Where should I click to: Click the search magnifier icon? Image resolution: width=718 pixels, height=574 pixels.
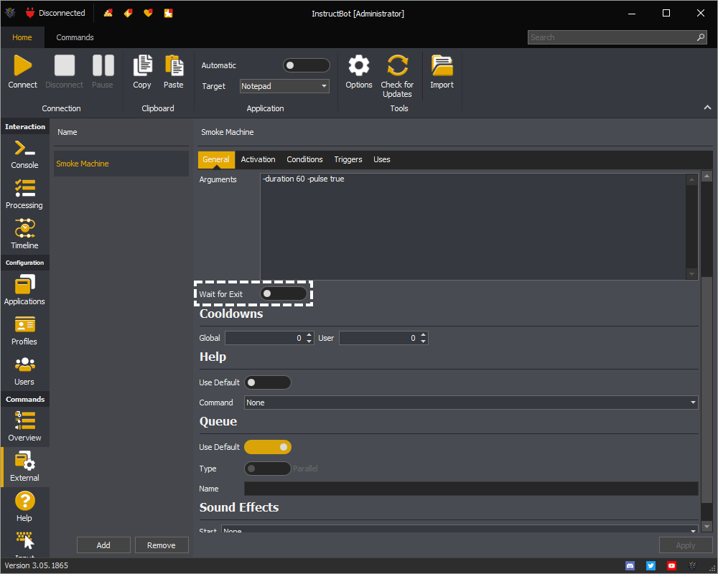click(x=701, y=37)
